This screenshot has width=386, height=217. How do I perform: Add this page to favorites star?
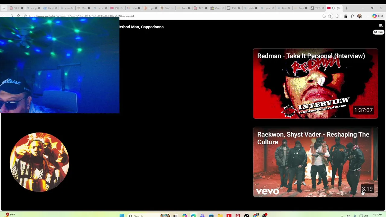pos(330,16)
